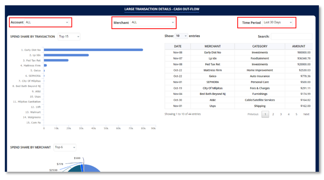Jump to pagination page 5
Image resolution: width=324 pixels, height=180 pixels.
point(296,114)
